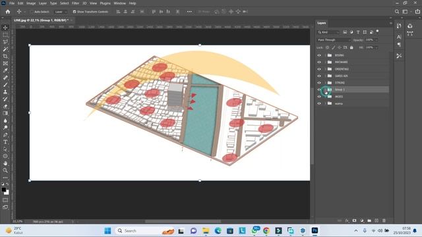Open the blend mode Pass Through dropdown
The height and width of the screenshot is (237, 422).
coord(334,40)
